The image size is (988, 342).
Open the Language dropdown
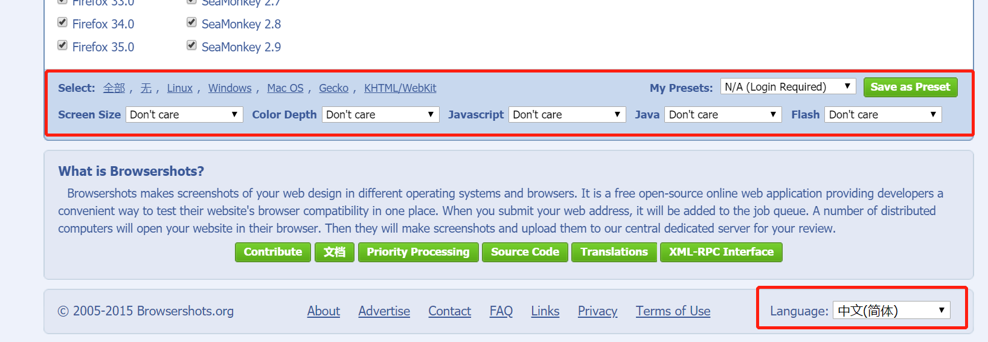pyautogui.click(x=891, y=311)
